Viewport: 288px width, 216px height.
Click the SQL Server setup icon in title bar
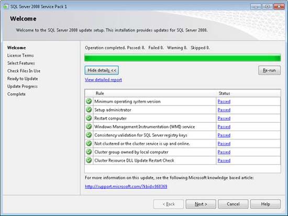[x=6, y=7]
